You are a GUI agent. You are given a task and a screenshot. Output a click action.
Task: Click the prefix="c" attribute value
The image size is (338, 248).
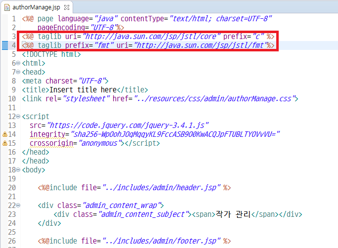click(258, 37)
